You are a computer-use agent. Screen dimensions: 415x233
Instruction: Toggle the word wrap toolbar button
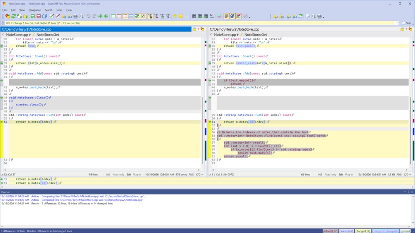pos(226,17)
